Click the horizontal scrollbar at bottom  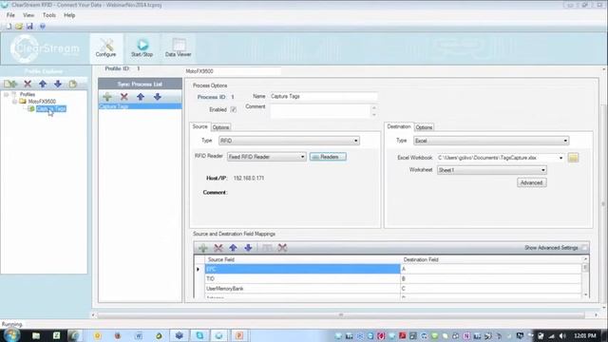[341, 314]
